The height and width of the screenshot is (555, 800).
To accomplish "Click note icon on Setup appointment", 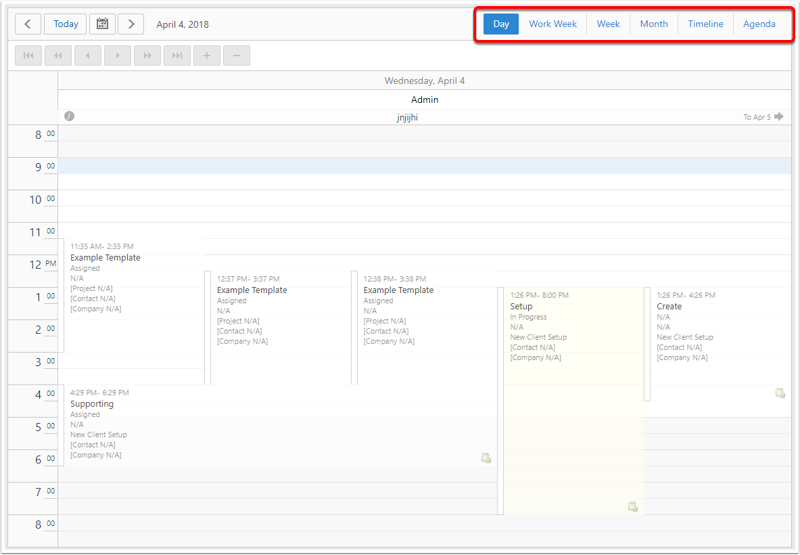I will (633, 506).
